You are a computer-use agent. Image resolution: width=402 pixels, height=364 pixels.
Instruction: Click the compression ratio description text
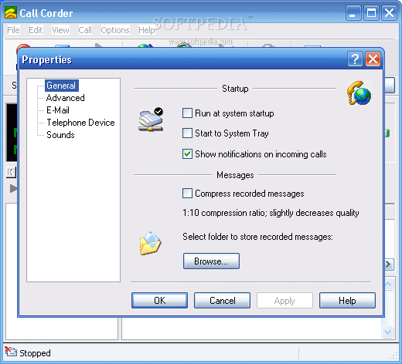click(x=271, y=213)
